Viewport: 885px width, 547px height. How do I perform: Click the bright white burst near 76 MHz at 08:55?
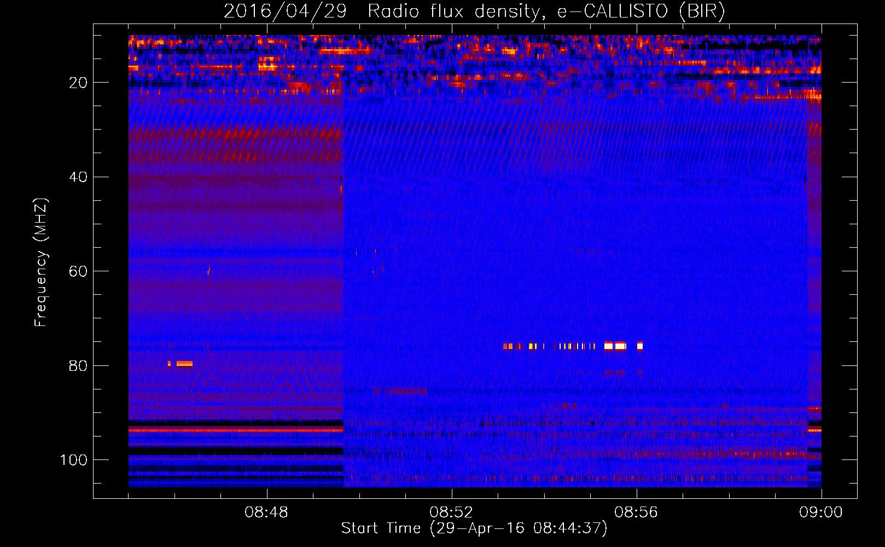point(615,346)
